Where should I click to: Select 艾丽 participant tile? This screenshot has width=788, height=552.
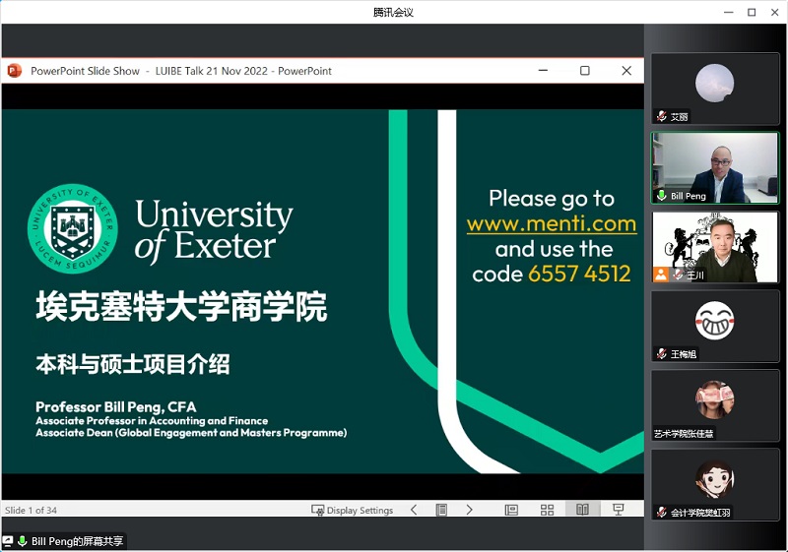(x=714, y=89)
